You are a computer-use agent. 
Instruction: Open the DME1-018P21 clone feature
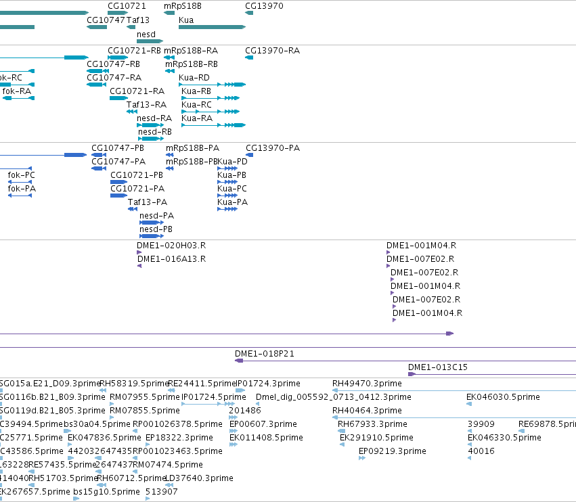click(265, 354)
